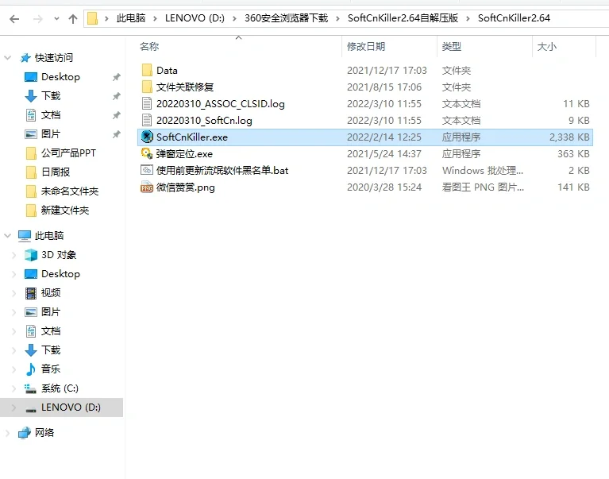Expand the 网络 tree node
Screen dimensions: 609x479
(x=7, y=432)
